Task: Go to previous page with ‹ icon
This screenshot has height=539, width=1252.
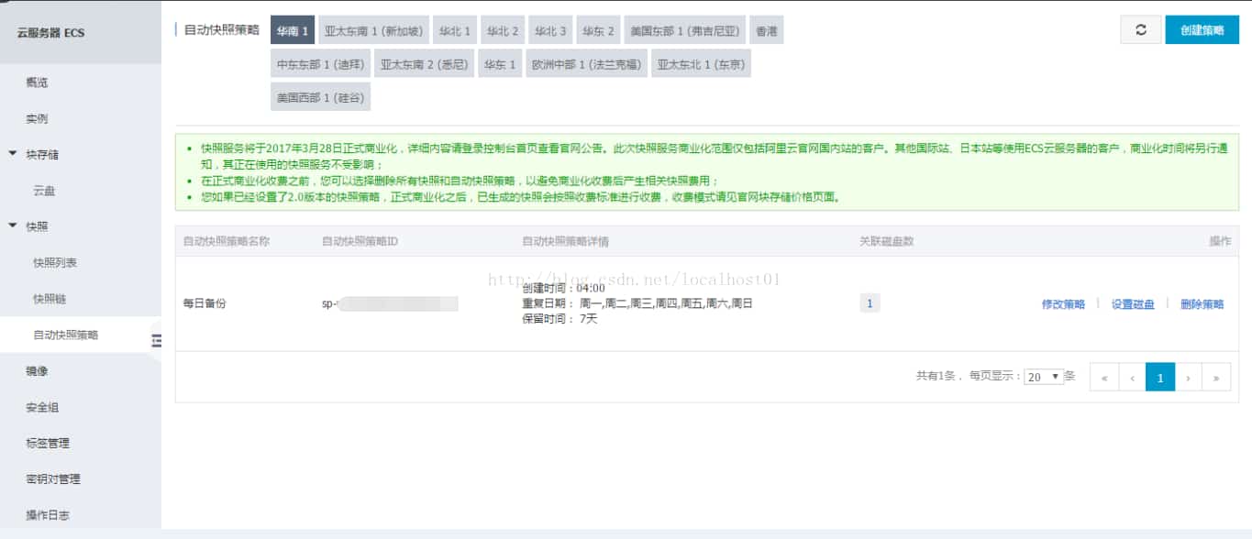Action: (x=1133, y=378)
